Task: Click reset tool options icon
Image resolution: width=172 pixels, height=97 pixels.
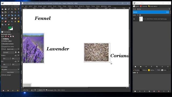Action: (18, 91)
